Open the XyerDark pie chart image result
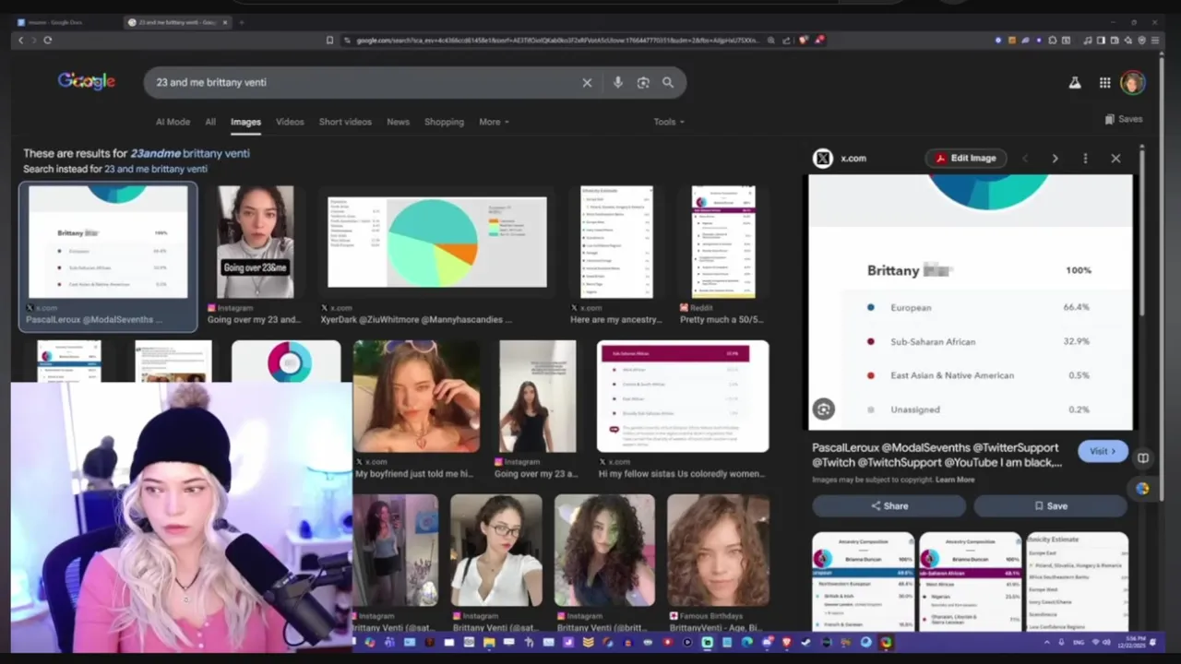 click(437, 242)
